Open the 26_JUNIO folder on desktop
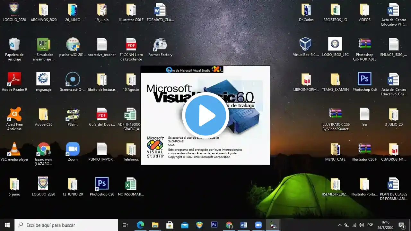Viewport: 411px width, 231px height. point(73,10)
